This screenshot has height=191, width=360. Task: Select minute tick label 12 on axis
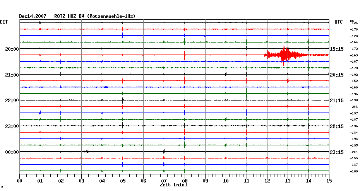coord(267,181)
